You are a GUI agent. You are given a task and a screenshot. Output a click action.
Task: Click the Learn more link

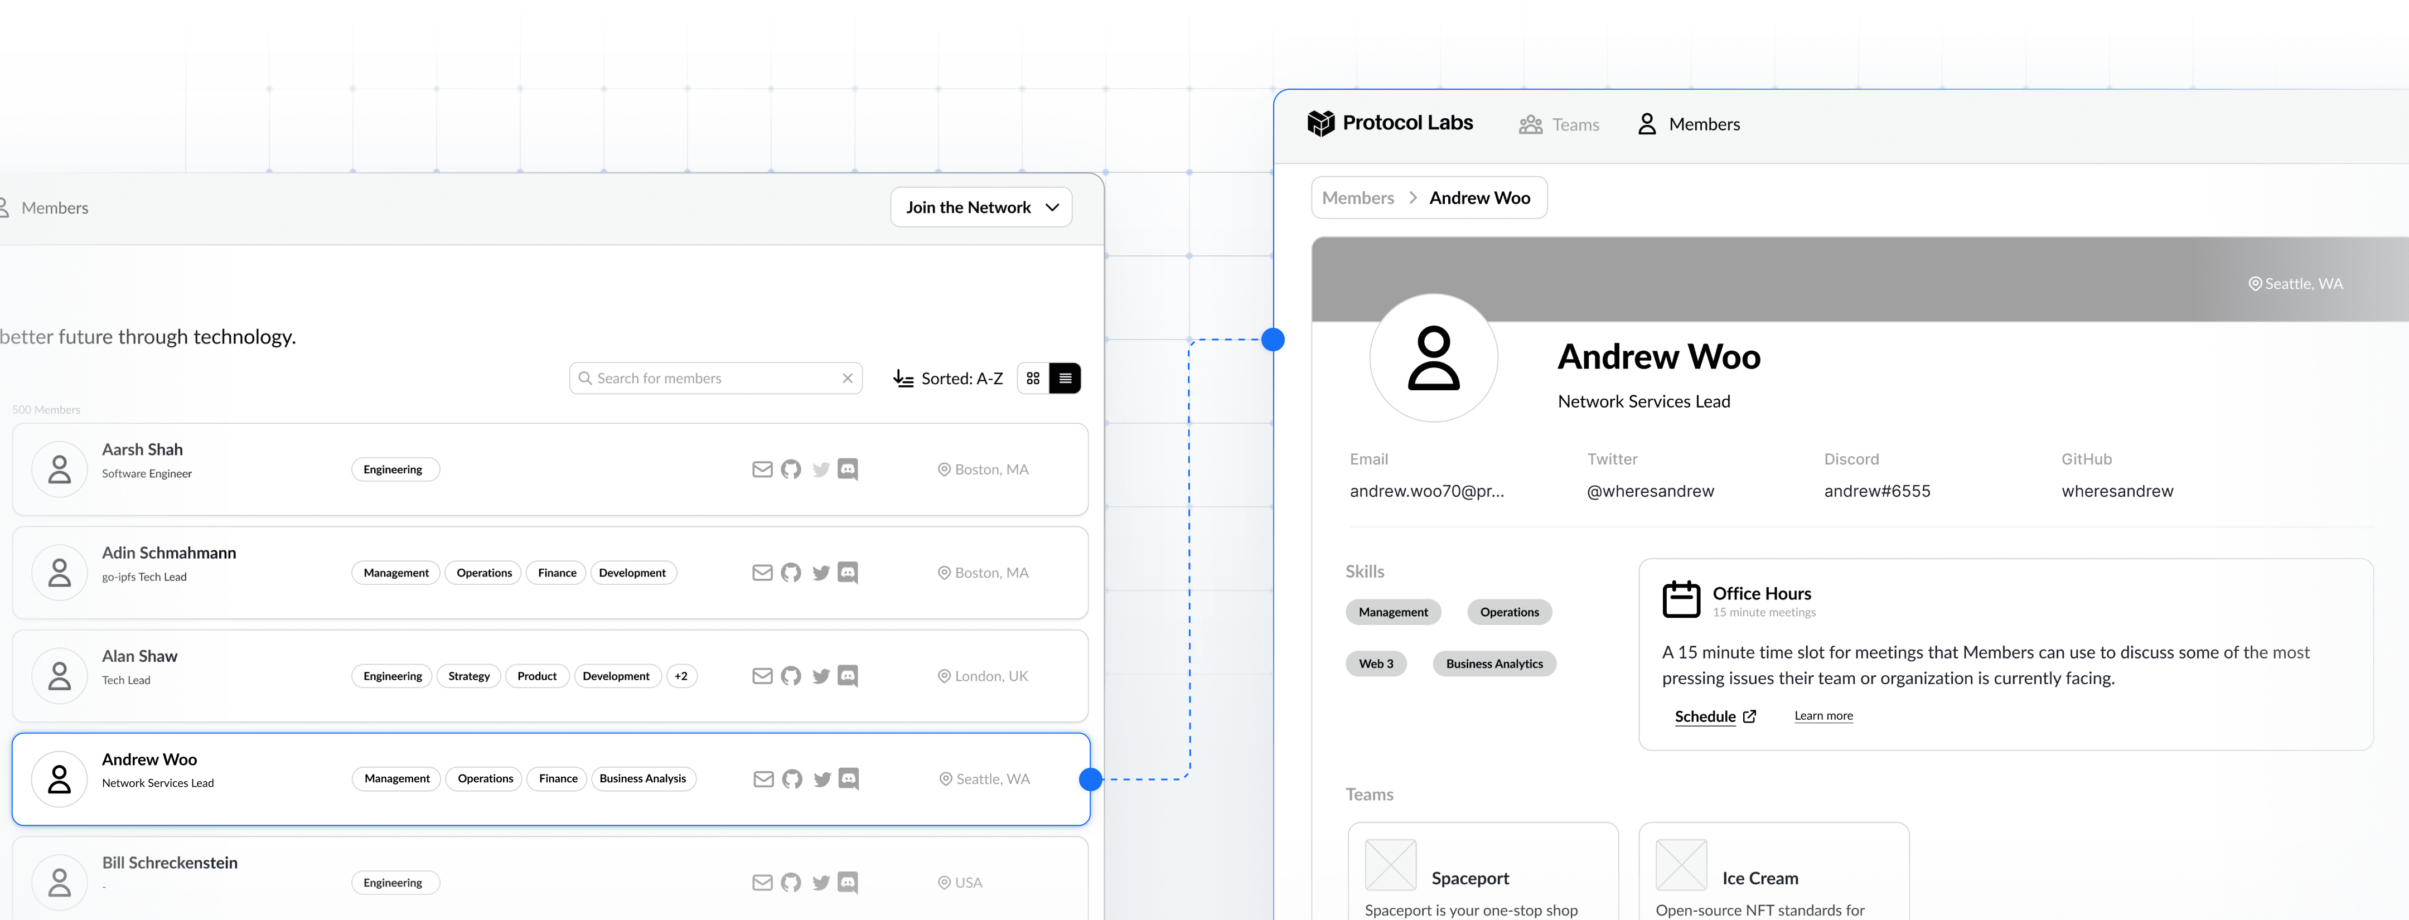click(1823, 716)
